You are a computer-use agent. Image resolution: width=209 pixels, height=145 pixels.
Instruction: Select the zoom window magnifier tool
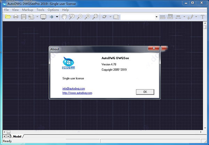(72, 17)
